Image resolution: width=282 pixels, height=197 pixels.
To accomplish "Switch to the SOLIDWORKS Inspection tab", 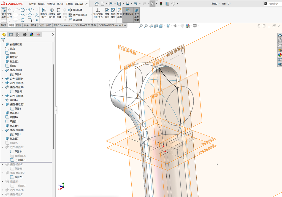I will (112, 25).
